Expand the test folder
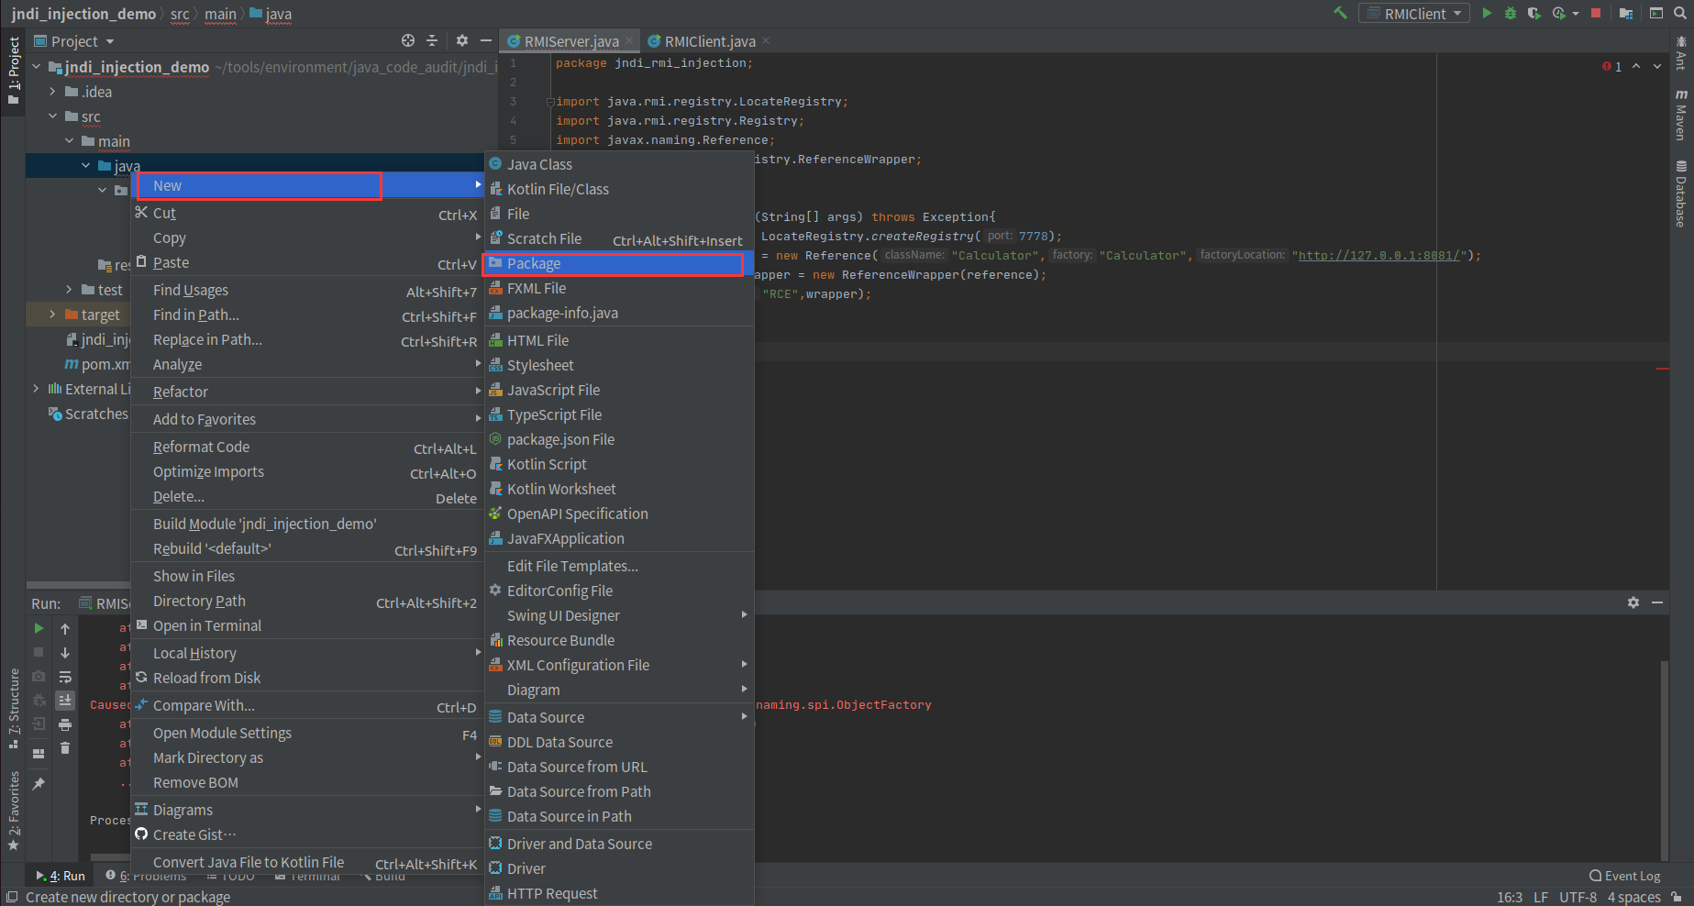Image resolution: width=1694 pixels, height=906 pixels. (x=69, y=289)
